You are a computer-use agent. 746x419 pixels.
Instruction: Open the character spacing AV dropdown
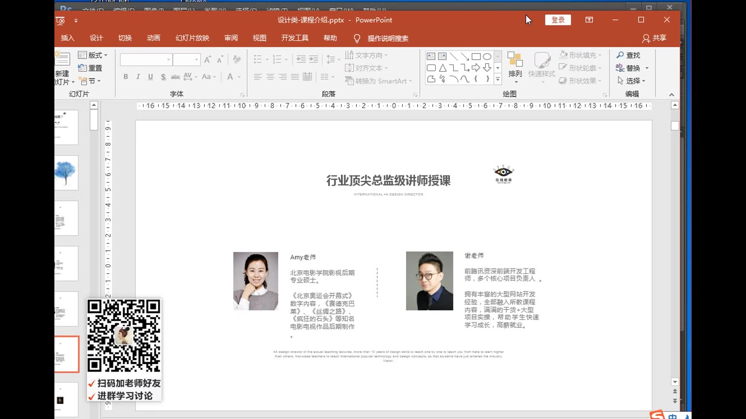[x=190, y=77]
